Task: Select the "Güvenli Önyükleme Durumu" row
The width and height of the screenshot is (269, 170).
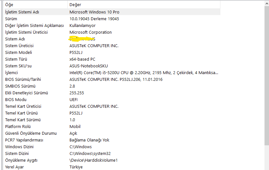Action: (31, 133)
